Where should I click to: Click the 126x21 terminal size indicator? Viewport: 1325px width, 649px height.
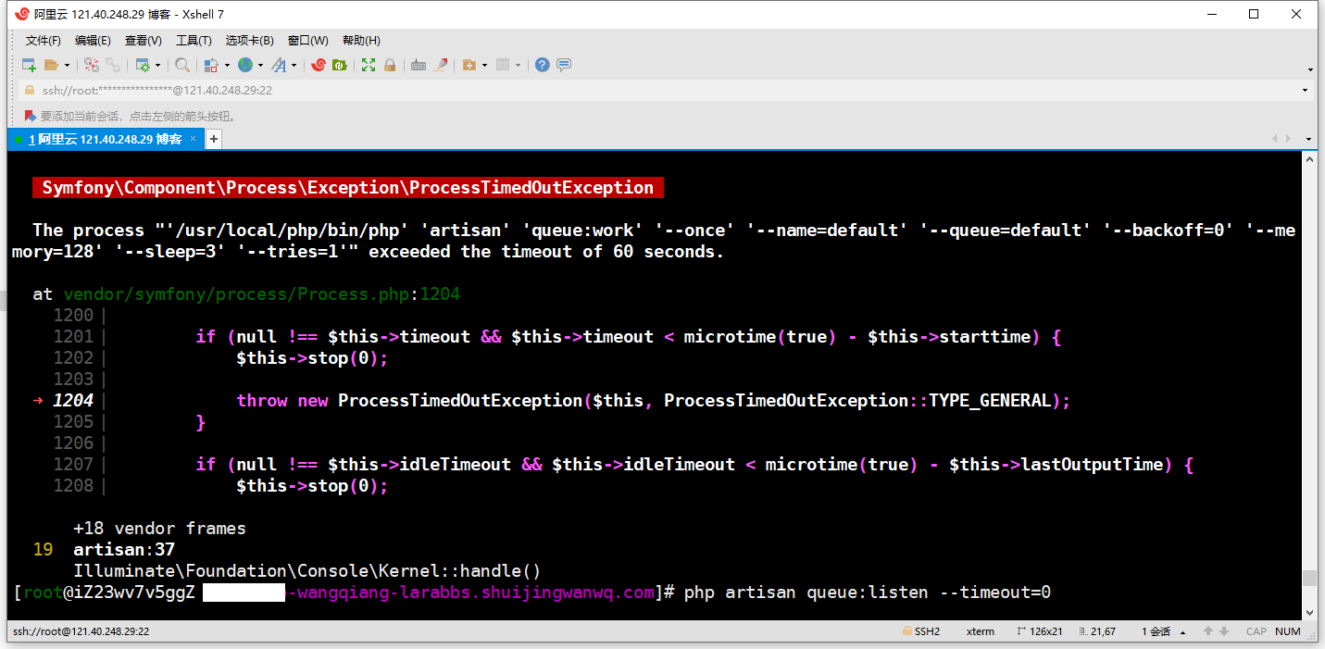(x=1041, y=631)
